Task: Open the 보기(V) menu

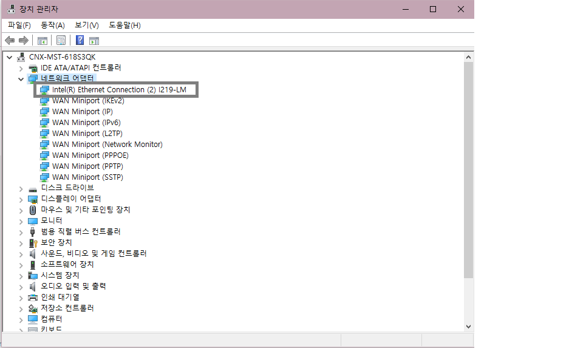Action: click(86, 25)
